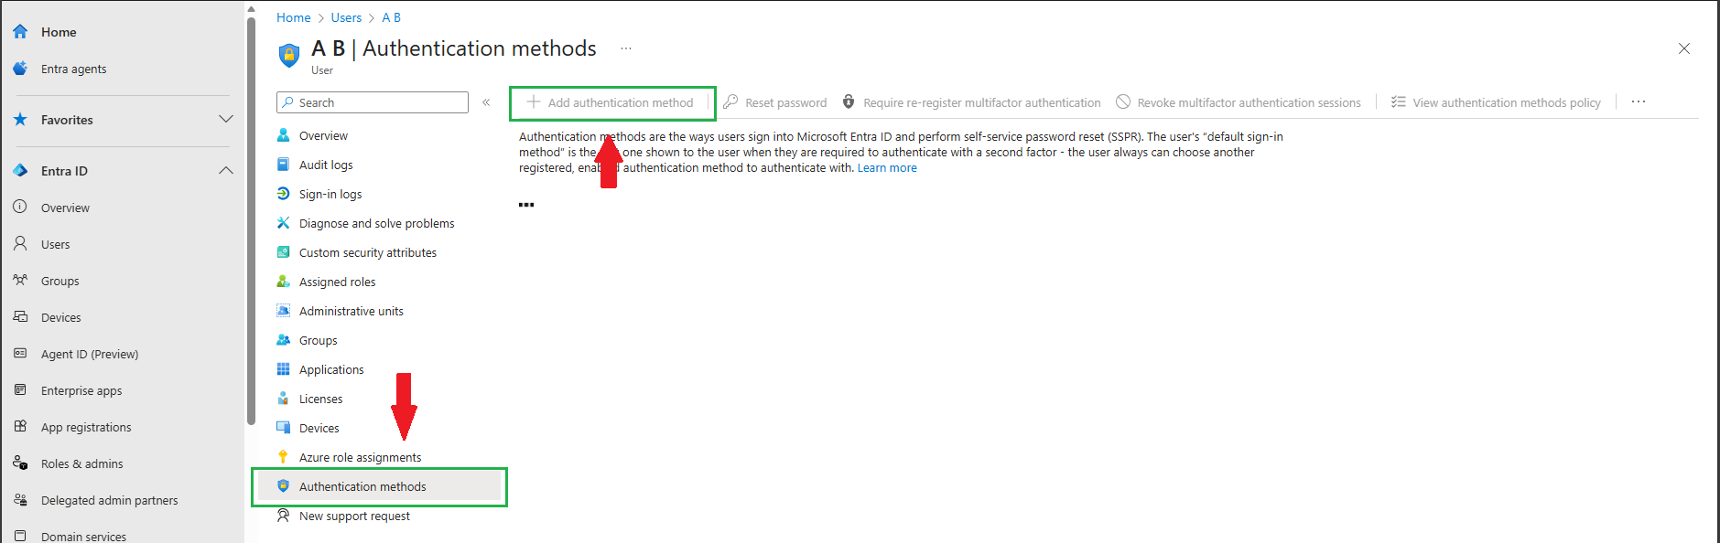Click the New support request icon
1720x543 pixels.
(x=284, y=516)
